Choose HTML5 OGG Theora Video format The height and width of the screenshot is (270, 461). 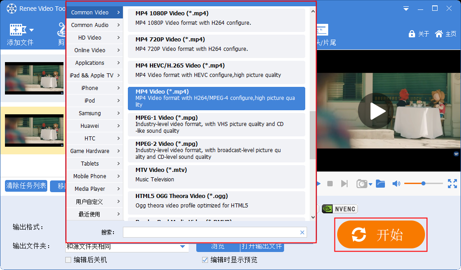coord(217,203)
